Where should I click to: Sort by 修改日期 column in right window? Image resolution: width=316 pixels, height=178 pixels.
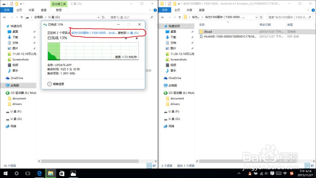265,25
